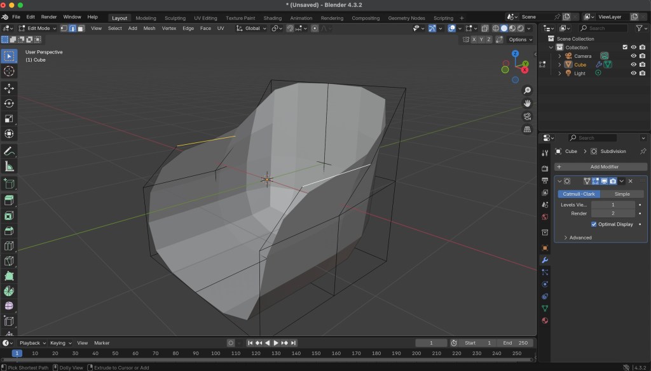Uncheck the Optimal Display checkbox
651x371 pixels.
coord(594,224)
